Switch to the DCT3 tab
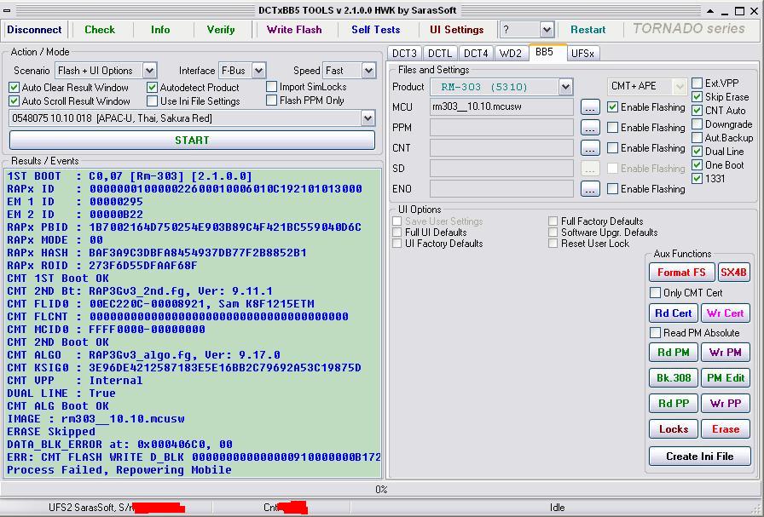764x517 pixels. [x=404, y=53]
